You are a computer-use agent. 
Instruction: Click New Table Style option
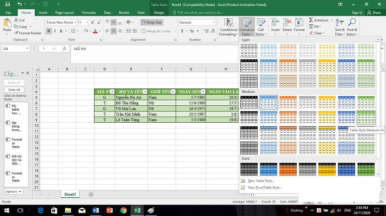pos(261,181)
